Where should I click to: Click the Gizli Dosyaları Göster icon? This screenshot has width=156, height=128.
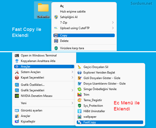(80, 78)
